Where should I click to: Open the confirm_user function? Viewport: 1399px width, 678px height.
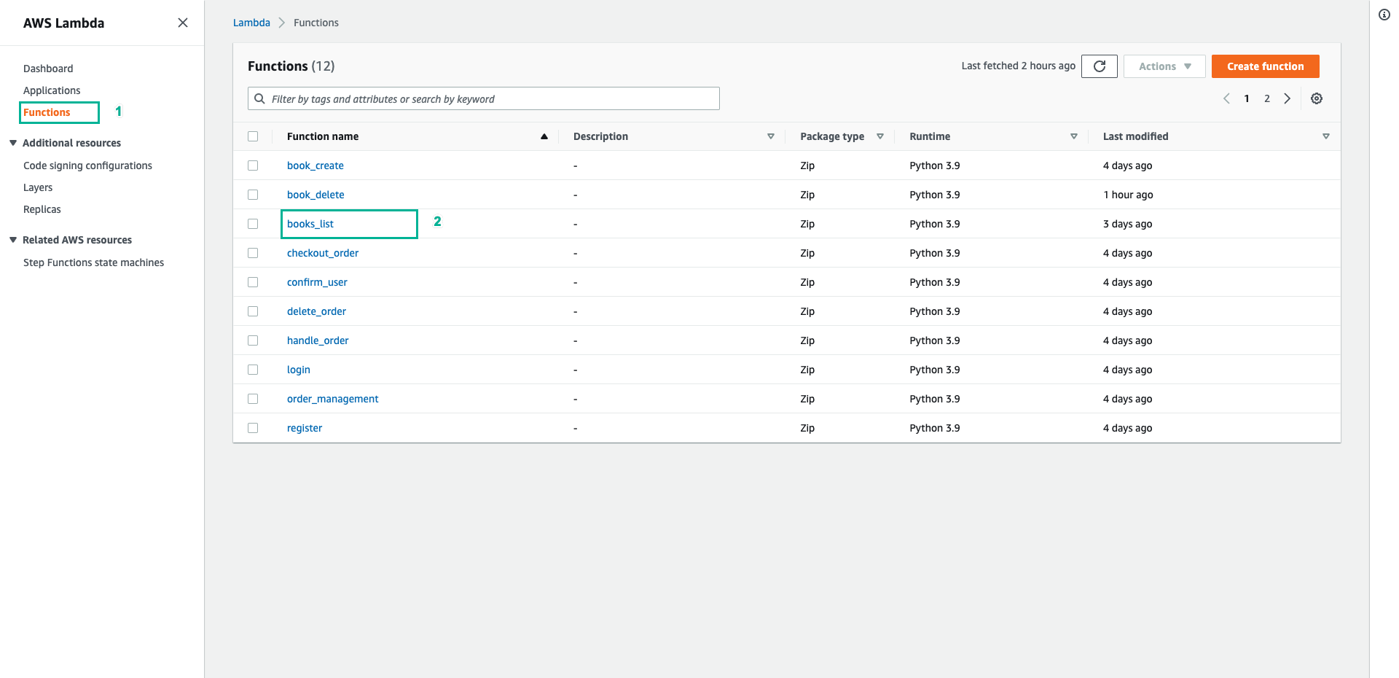[317, 282]
